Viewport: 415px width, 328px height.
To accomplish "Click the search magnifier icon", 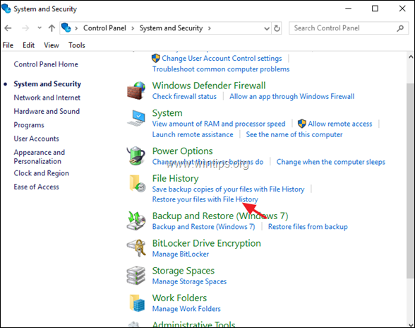I will (400, 28).
